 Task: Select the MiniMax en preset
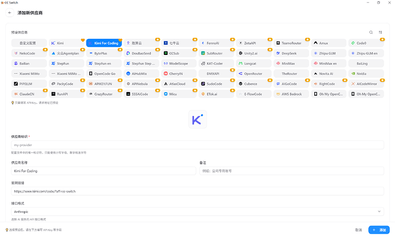coord(329,64)
